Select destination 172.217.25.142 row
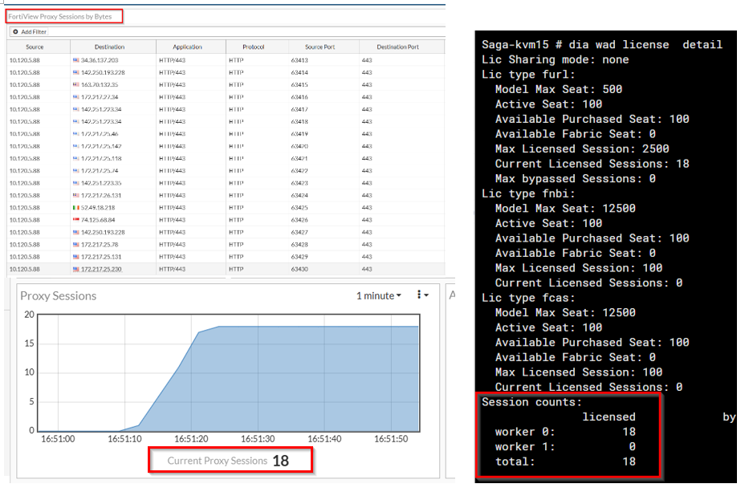 click(226, 146)
